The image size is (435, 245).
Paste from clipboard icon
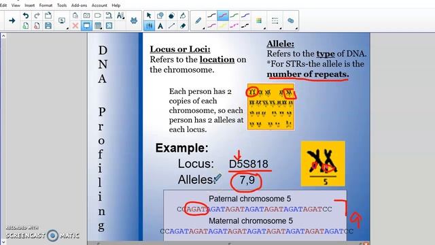click(75, 16)
